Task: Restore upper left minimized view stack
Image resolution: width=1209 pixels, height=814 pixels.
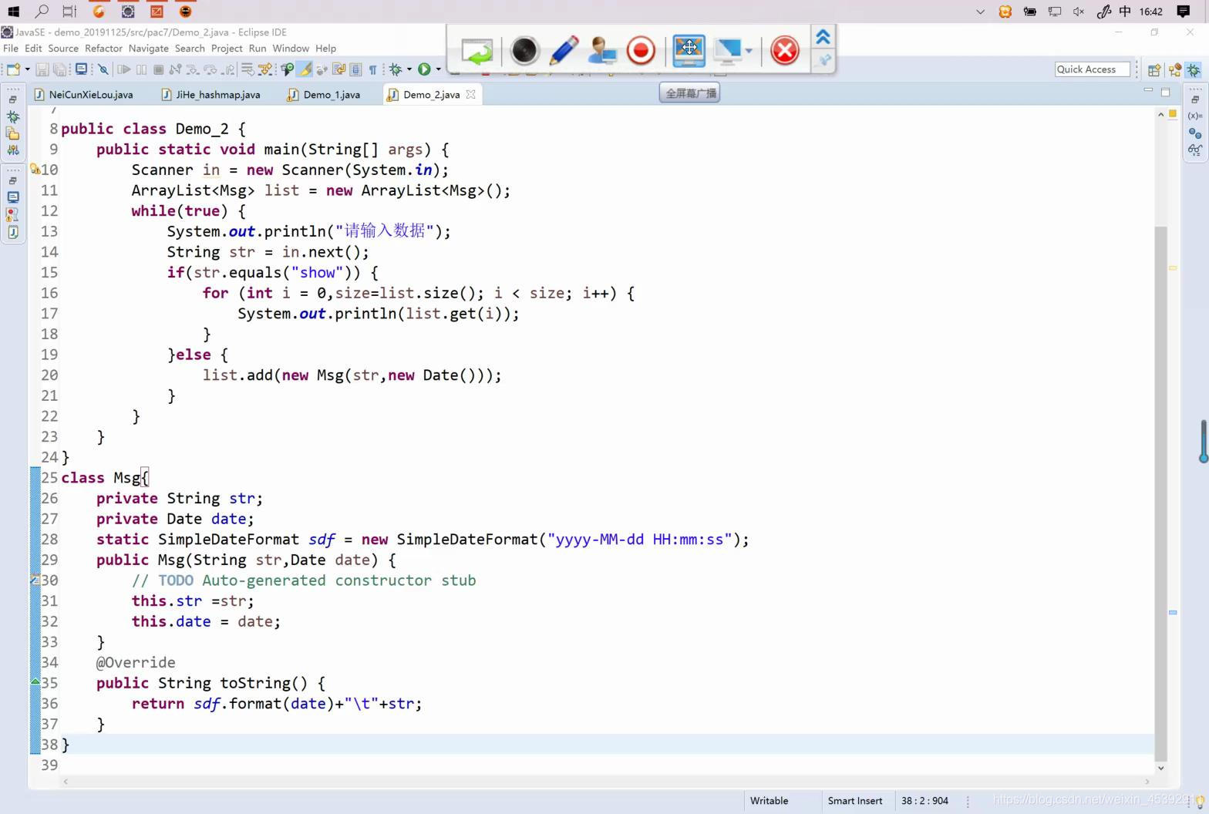Action: pyautogui.click(x=13, y=99)
